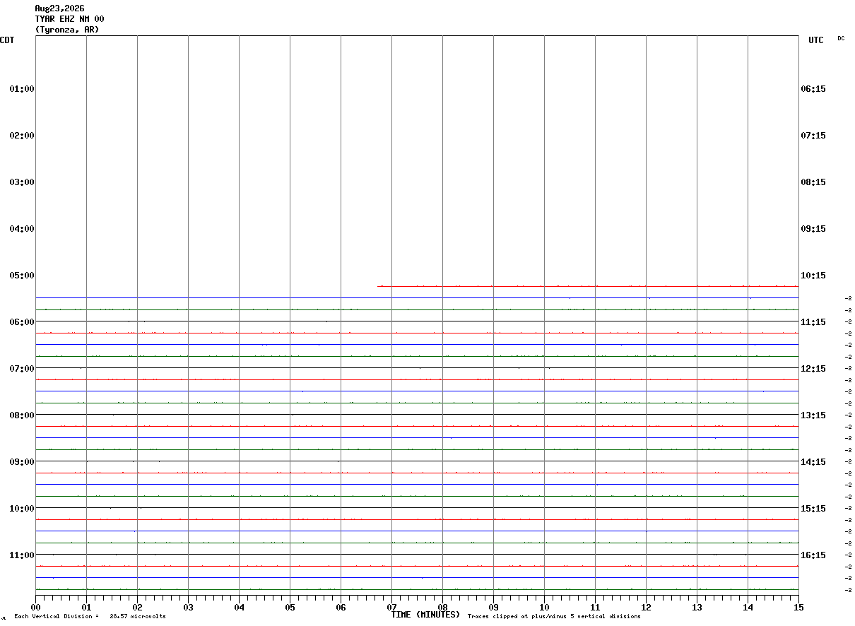Click the 00 minute tick on the time axis
855x626 pixels.
(x=35, y=607)
